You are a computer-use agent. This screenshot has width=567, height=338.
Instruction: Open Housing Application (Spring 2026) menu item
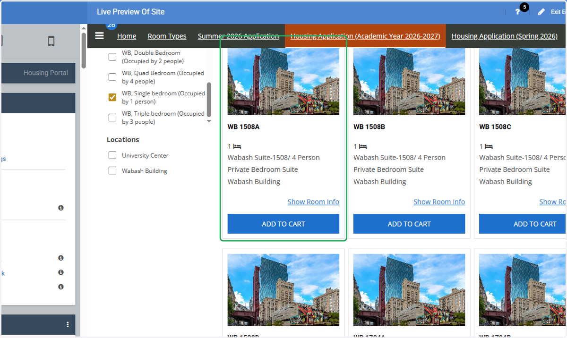point(505,36)
